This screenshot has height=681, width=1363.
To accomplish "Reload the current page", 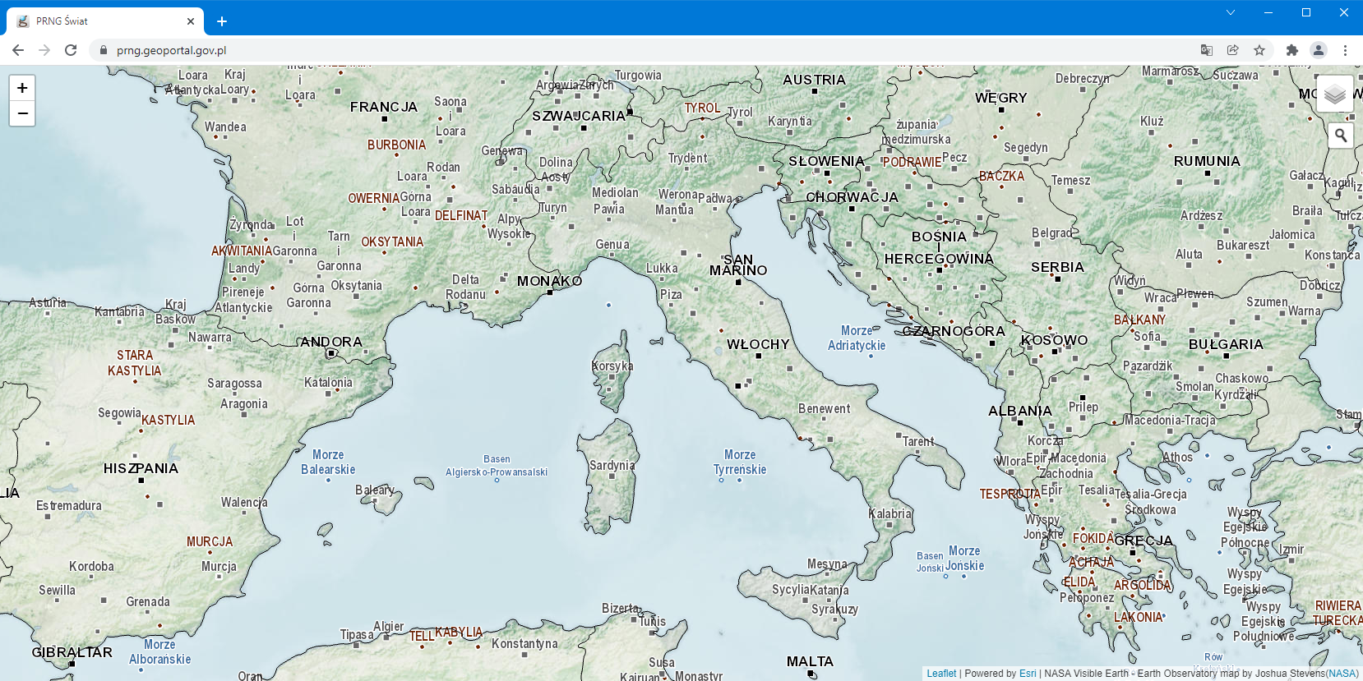I will (71, 50).
